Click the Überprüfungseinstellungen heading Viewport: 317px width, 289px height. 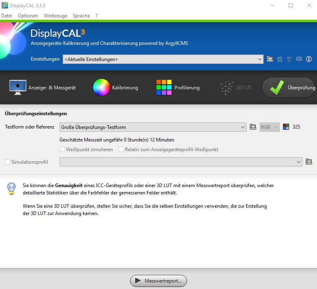(36, 114)
